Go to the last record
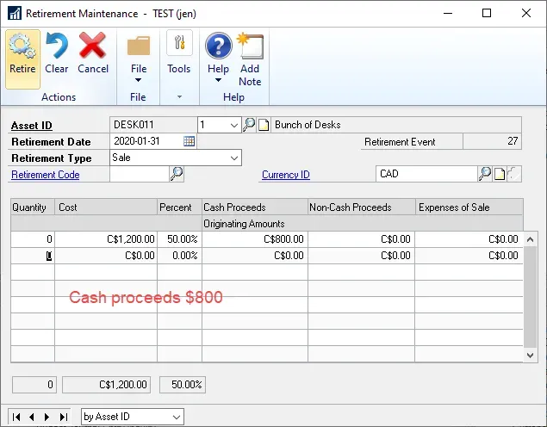 pos(63,417)
